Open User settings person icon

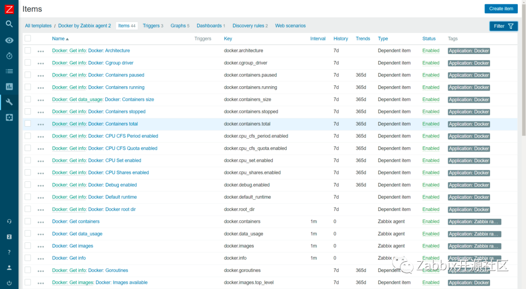coord(9,268)
